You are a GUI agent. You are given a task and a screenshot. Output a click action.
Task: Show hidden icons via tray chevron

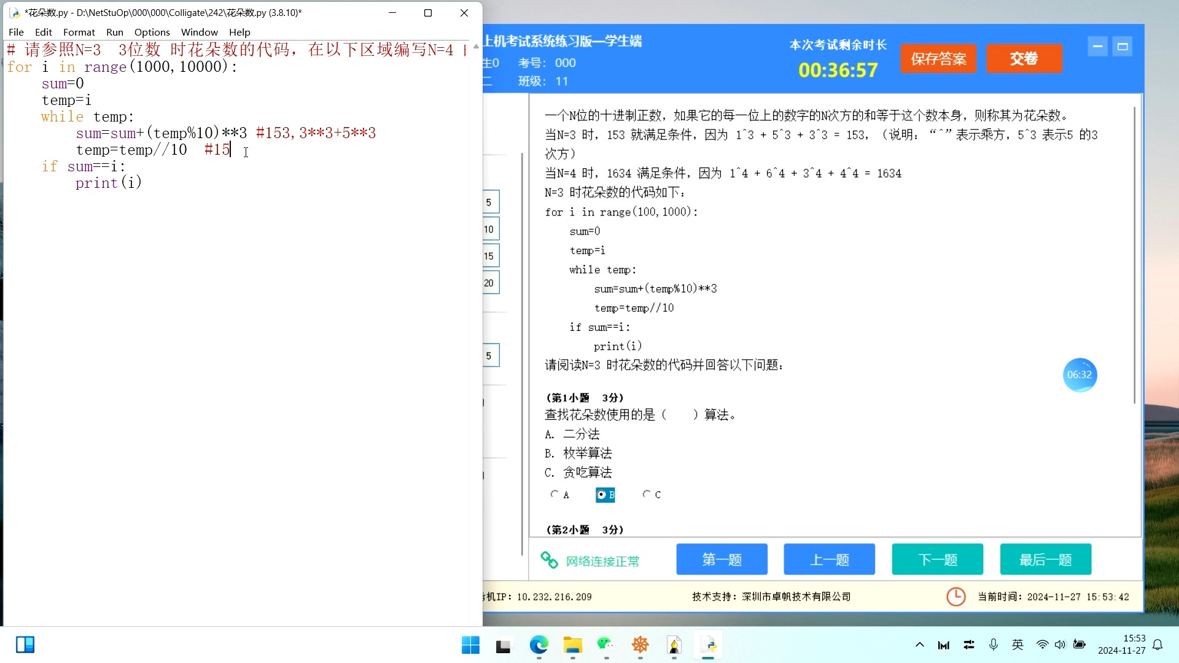coord(919,645)
